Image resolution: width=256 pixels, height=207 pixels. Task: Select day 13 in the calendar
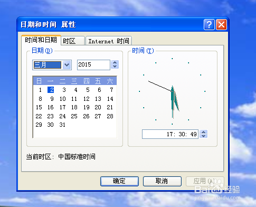pos(98,99)
